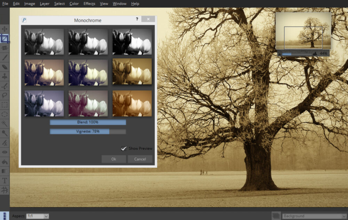Select the rectangular Marquee tool
Screen dimensions: 348x220
[x=5, y=105]
